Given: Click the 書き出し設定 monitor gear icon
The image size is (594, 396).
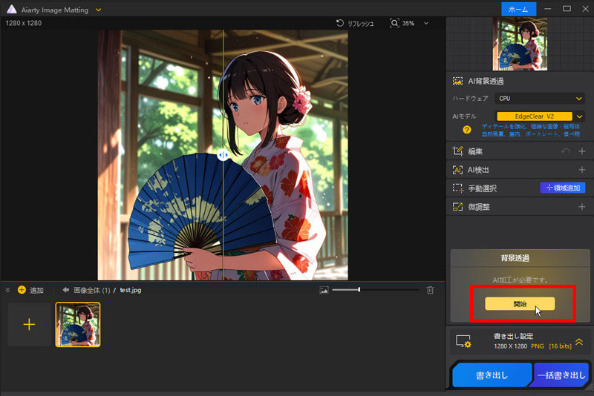Looking at the screenshot, I should click(x=463, y=341).
